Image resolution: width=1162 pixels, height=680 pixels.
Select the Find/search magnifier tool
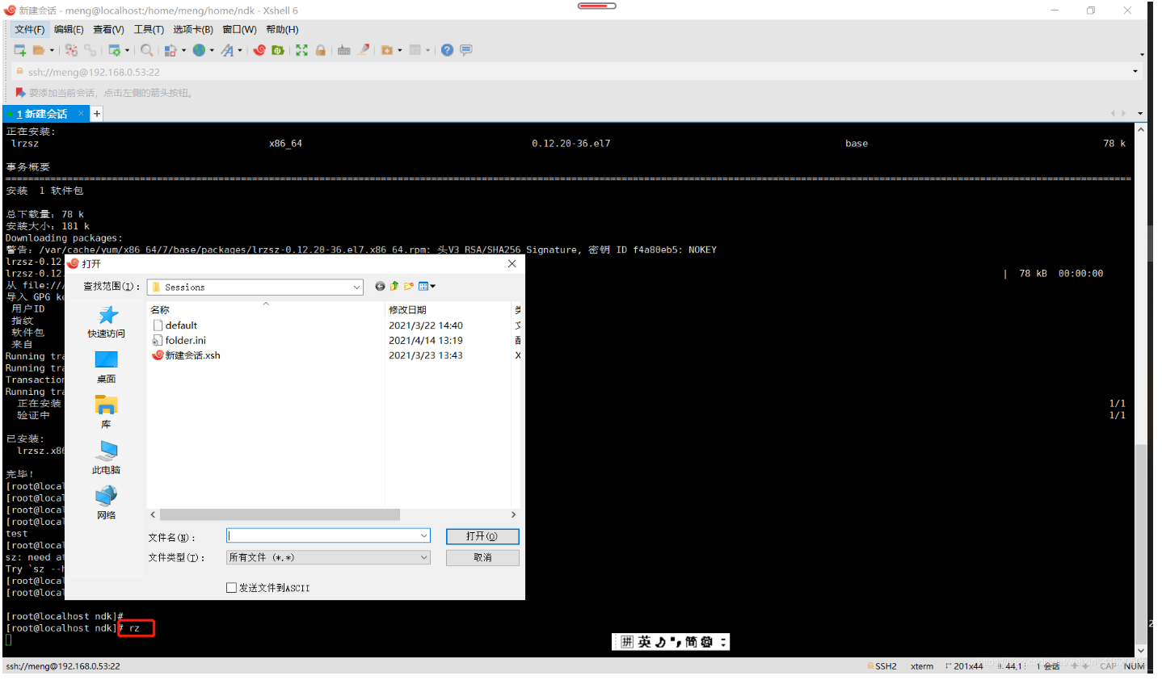click(144, 50)
